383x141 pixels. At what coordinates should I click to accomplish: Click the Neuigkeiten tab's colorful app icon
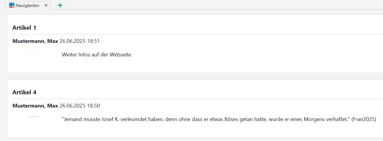click(x=12, y=5)
